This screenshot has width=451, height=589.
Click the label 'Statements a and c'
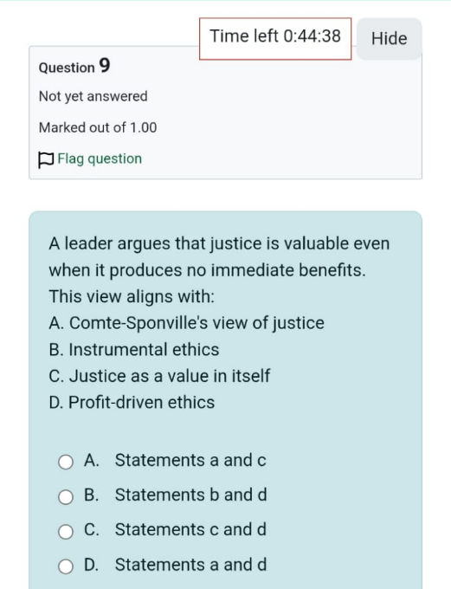[x=190, y=460]
